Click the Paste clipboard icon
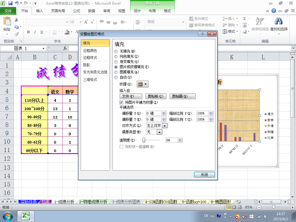Viewport: 296px width, 222px height. click(x=7, y=21)
